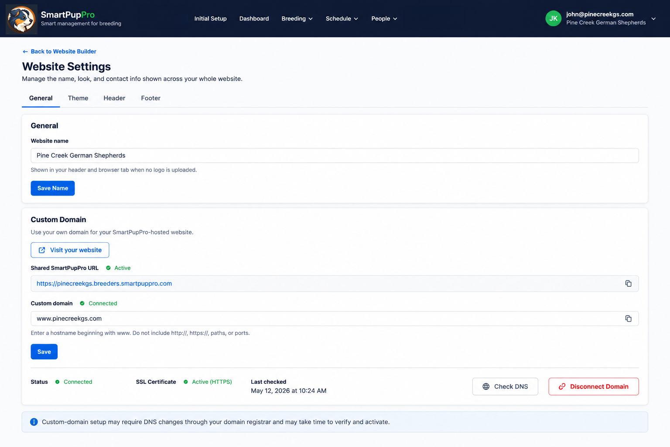The height and width of the screenshot is (447, 670).
Task: Click the Save Name button
Action: 53,188
